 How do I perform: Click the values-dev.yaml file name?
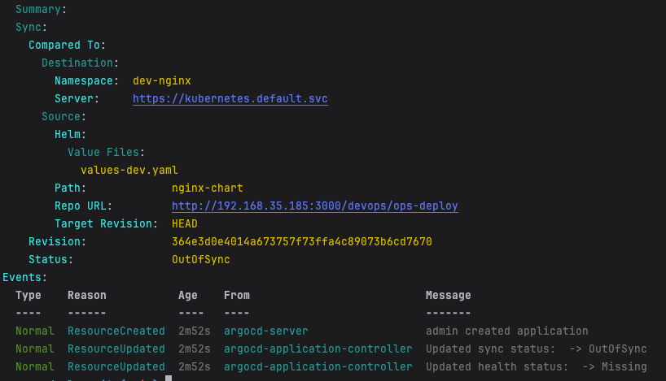click(x=129, y=171)
